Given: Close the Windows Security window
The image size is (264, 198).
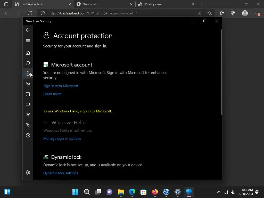Looking at the screenshot, I should point(217,21).
